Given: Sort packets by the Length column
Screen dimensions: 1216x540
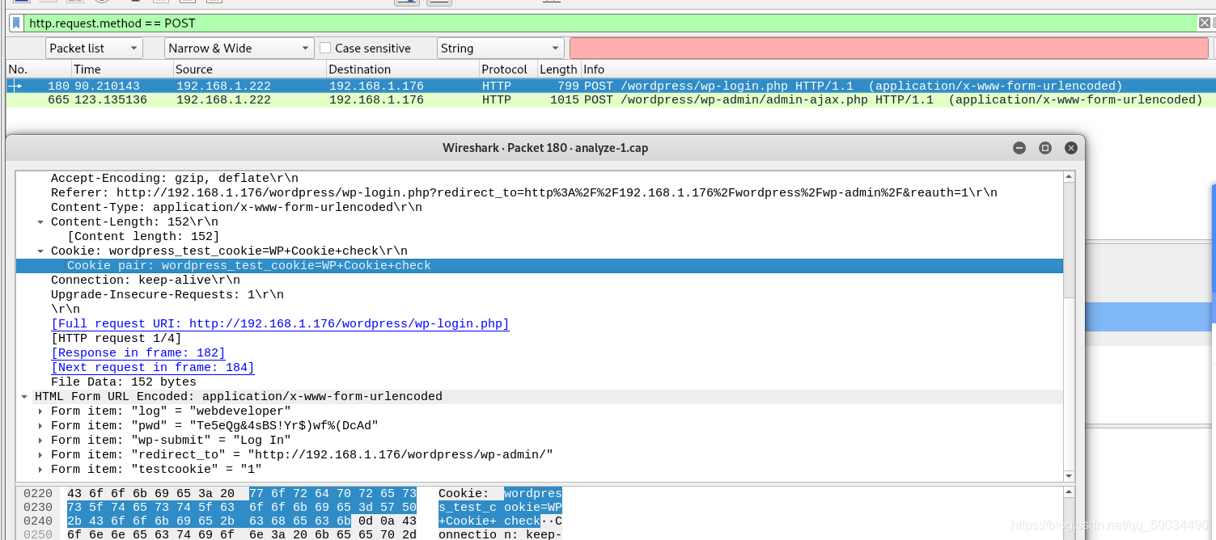Looking at the screenshot, I should 558,70.
